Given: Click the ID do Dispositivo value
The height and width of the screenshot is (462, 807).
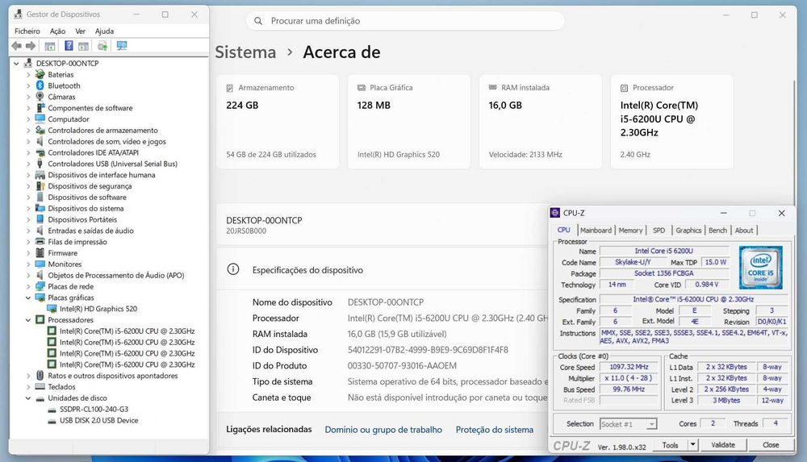Looking at the screenshot, I should point(428,349).
